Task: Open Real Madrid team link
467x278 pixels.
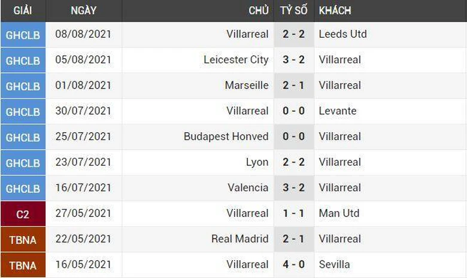Action: click(x=239, y=239)
